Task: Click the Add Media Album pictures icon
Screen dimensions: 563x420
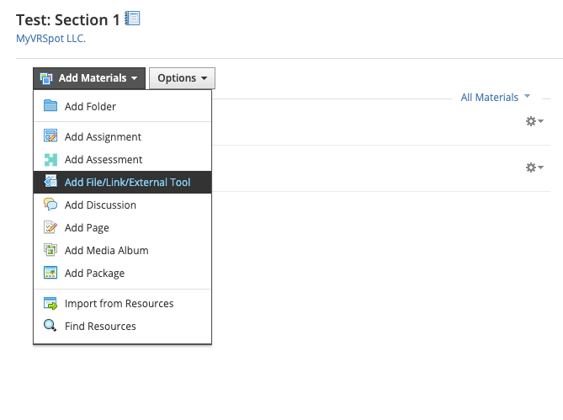Action: coord(50,250)
